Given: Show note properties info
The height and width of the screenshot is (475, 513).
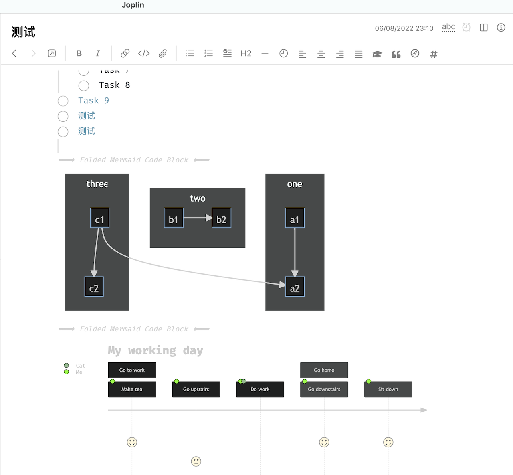Looking at the screenshot, I should 501,27.
